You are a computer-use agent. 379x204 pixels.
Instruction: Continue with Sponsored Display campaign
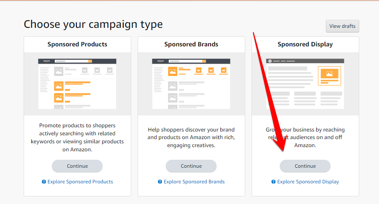click(305, 166)
